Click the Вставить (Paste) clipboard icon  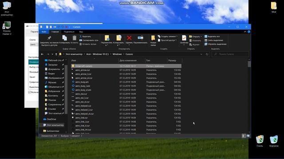click(x=75, y=38)
